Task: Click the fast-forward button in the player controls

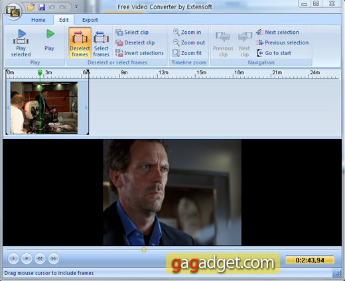Action: point(54,258)
